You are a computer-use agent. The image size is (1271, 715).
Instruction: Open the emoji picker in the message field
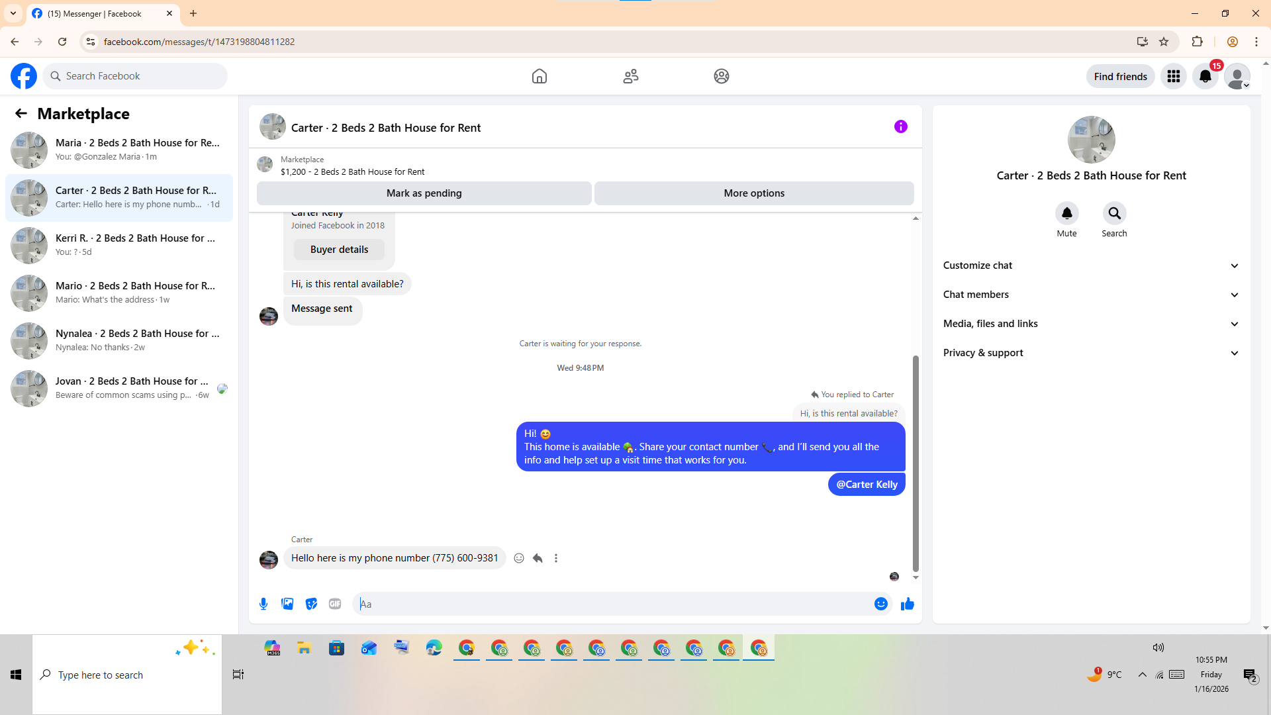coord(880,604)
